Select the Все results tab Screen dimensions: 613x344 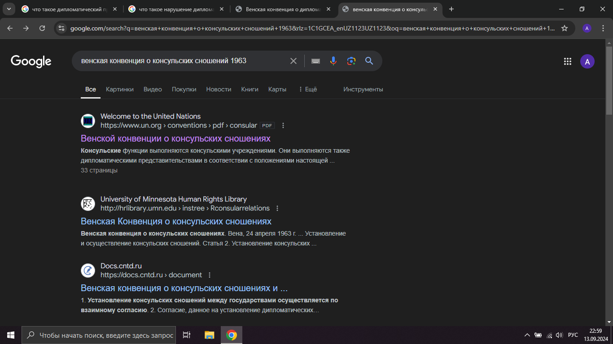pos(91,89)
